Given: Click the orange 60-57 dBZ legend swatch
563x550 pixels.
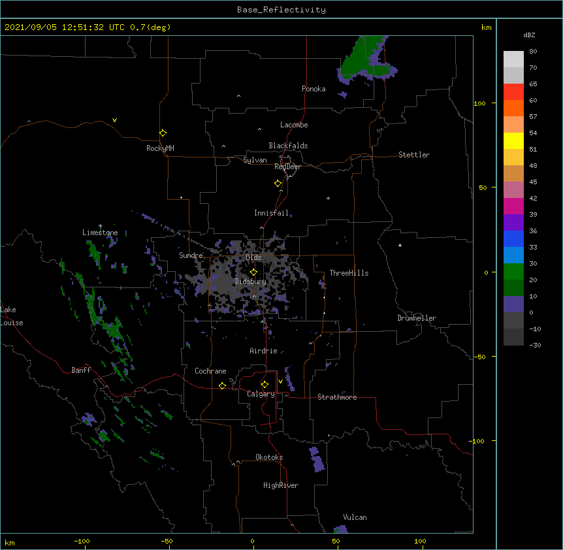Looking at the screenshot, I should (x=513, y=108).
